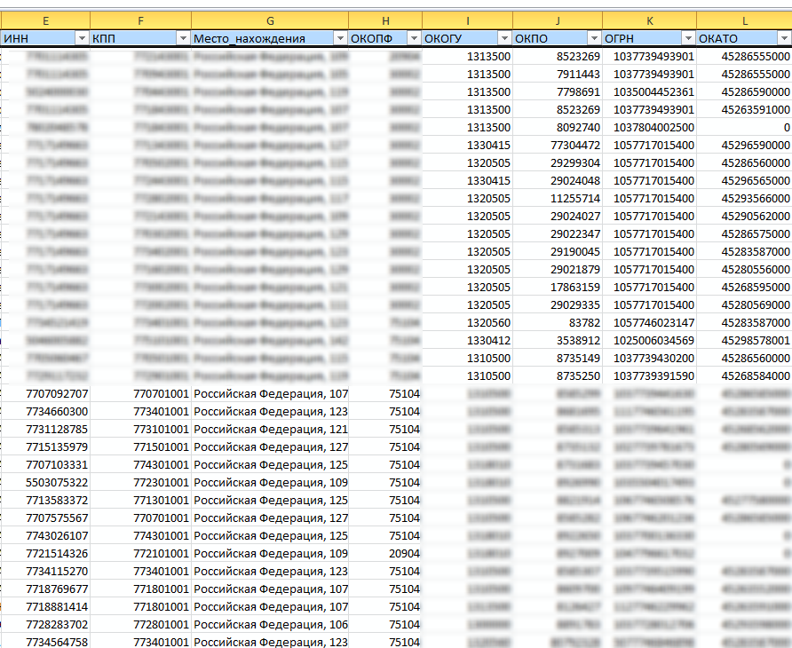Viewport: 792px width, 648px height.
Task: Select column H header
Action: tap(385, 20)
